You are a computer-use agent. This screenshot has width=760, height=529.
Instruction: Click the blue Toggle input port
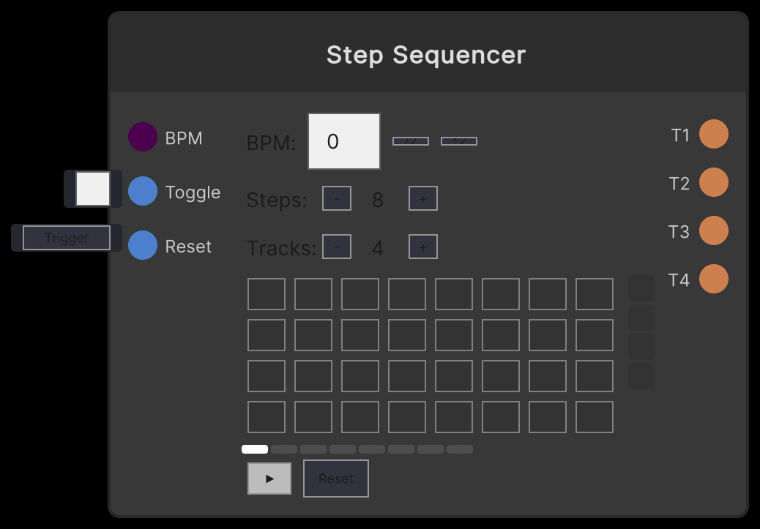point(142,192)
